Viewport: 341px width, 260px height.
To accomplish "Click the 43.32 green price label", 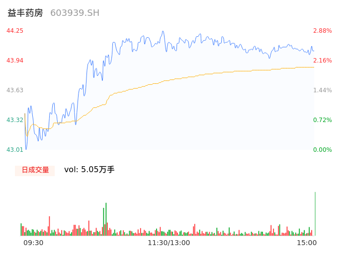I will click(15, 120).
